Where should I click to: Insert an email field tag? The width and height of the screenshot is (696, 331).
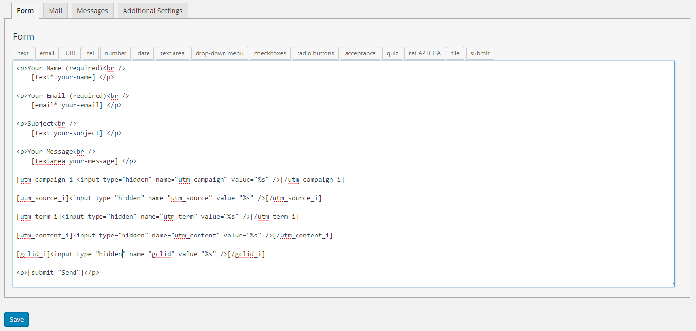tap(47, 53)
